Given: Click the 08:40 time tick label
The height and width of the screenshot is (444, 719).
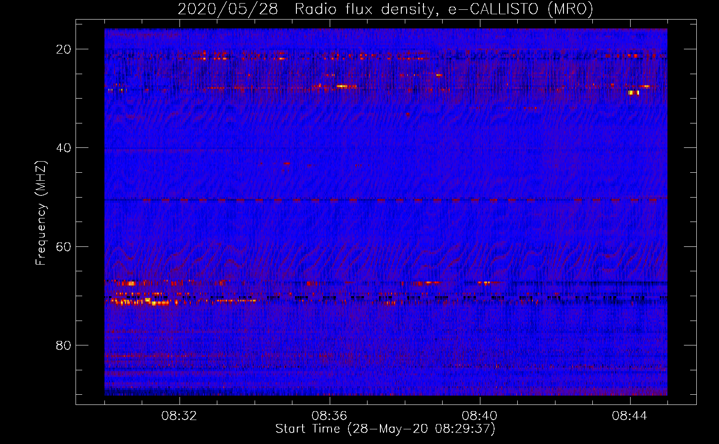Looking at the screenshot, I should (479, 416).
